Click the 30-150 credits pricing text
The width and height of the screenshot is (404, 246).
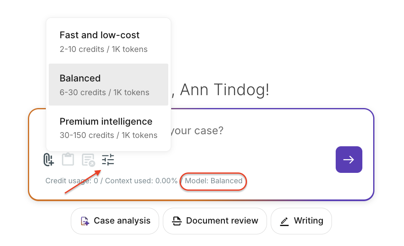coord(108,135)
